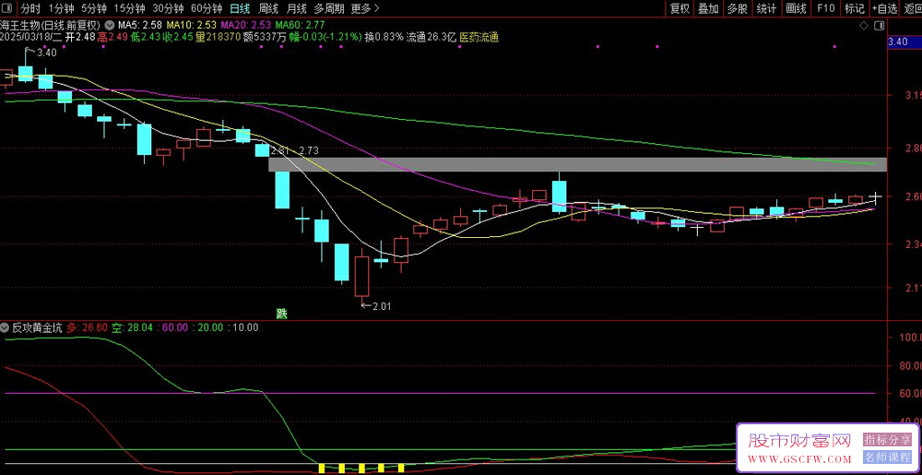Activate the 画线 drawing tool
The image size is (922, 475).
(x=796, y=8)
